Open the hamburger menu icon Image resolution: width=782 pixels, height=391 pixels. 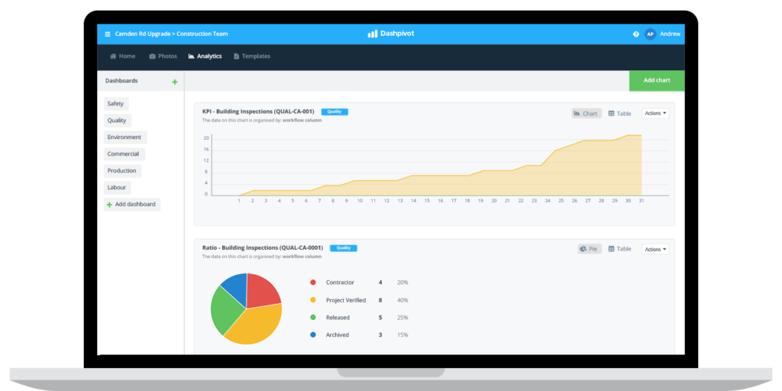pos(108,34)
